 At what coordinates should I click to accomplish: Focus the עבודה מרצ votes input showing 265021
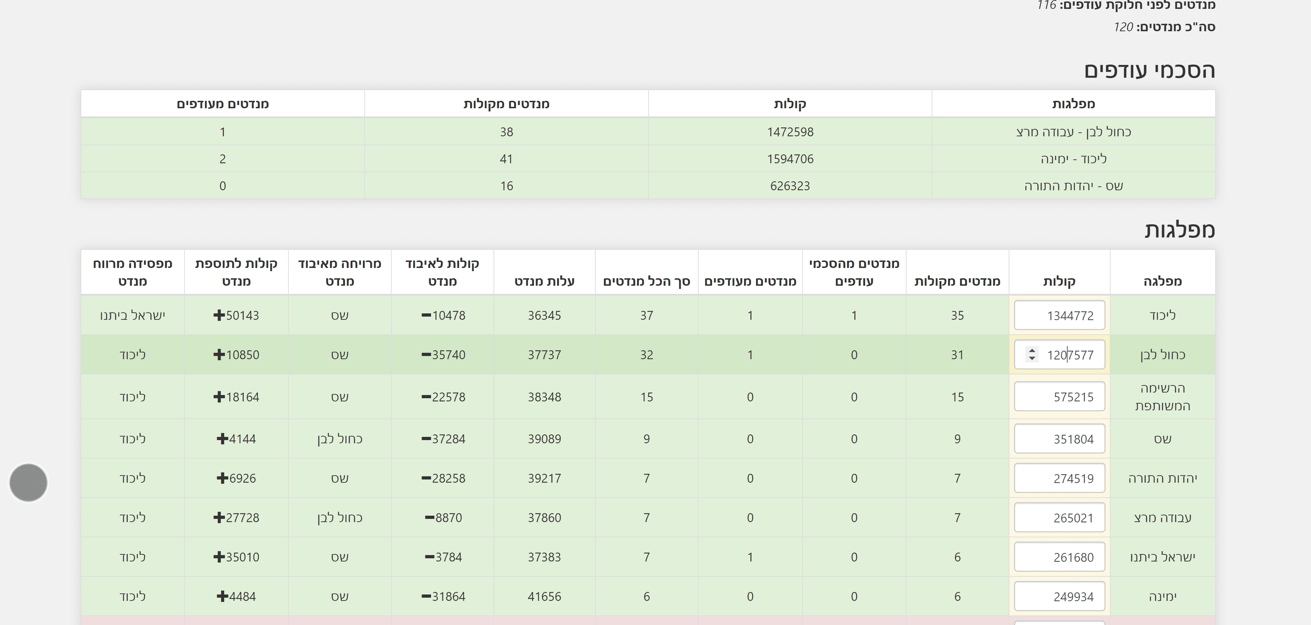[x=1059, y=517]
